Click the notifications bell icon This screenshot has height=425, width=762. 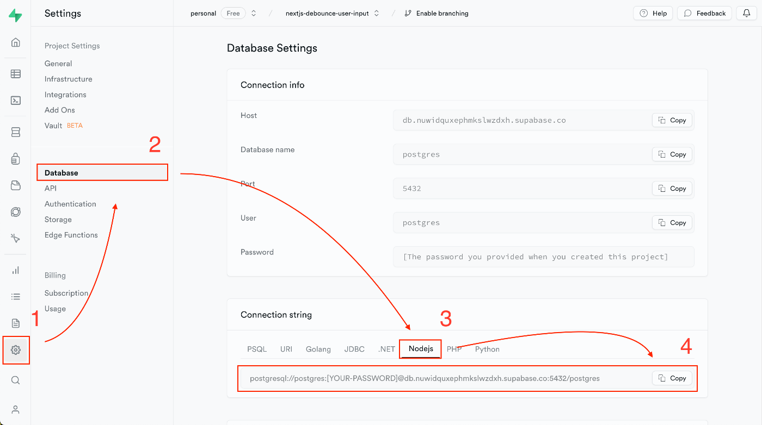click(746, 13)
